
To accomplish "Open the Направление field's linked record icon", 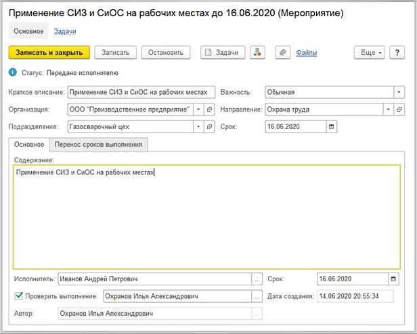I will 399,110.
